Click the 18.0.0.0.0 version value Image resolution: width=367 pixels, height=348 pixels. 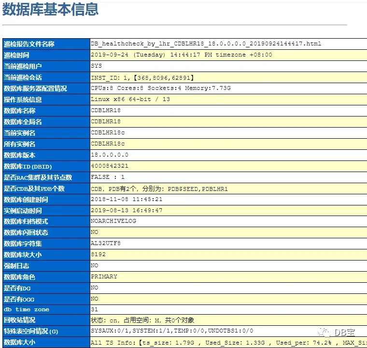pyautogui.click(x=110, y=155)
